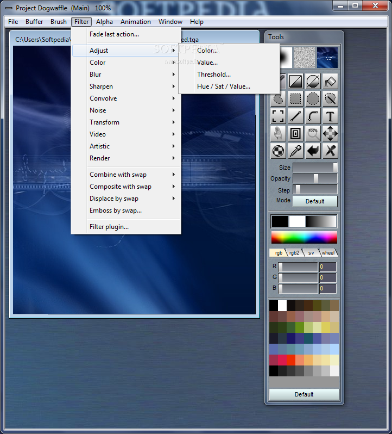Click the Opacity slider
The width and height of the screenshot is (392, 434).
(315, 178)
